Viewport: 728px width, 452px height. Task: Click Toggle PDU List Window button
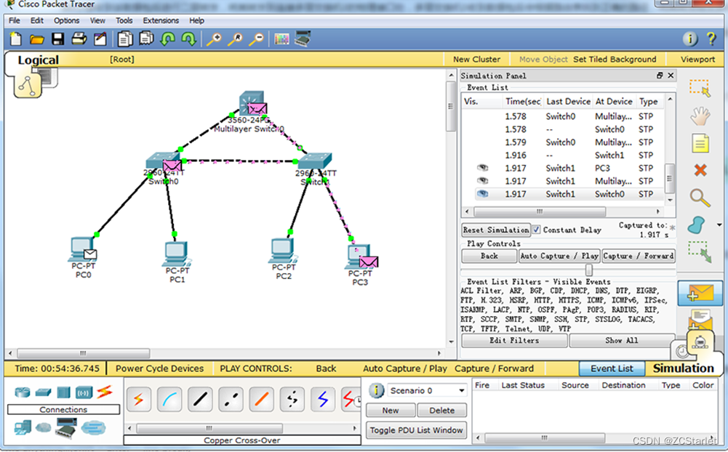coord(417,430)
